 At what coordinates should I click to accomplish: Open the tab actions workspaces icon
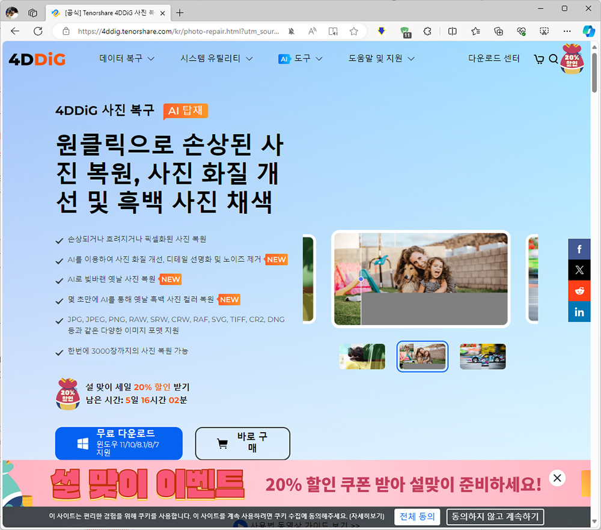click(33, 13)
